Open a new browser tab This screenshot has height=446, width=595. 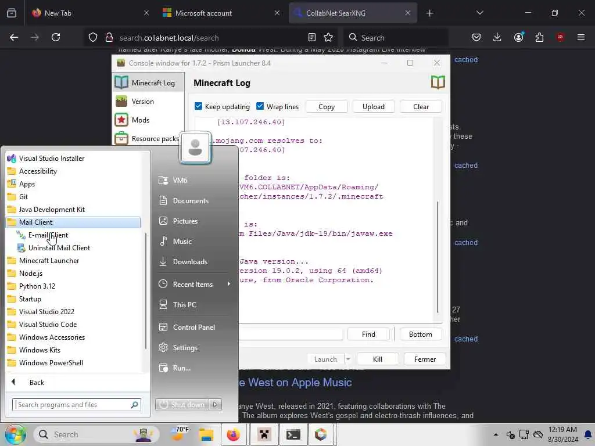click(429, 13)
